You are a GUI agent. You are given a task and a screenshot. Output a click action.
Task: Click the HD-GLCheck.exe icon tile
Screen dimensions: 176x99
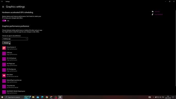(4, 59)
